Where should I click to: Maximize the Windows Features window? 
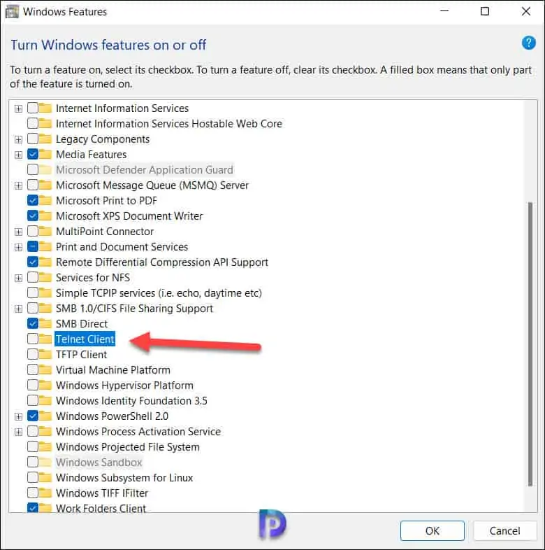(485, 11)
